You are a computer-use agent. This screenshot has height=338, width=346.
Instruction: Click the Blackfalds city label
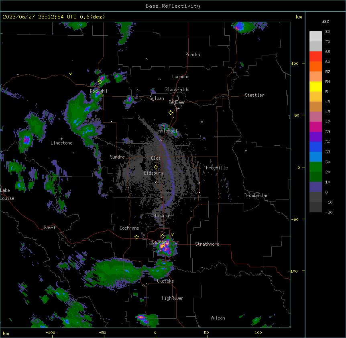(177, 90)
